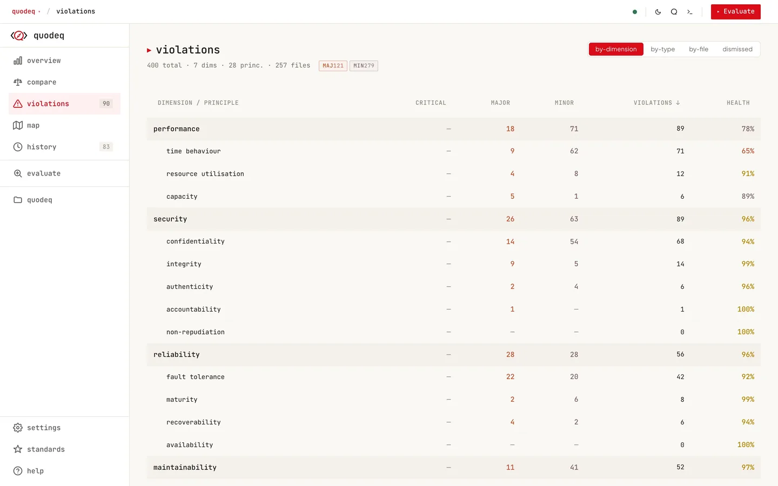Image resolution: width=778 pixels, height=486 pixels.
Task: Sort by the VIOLATIONS column header
Action: coord(656,103)
